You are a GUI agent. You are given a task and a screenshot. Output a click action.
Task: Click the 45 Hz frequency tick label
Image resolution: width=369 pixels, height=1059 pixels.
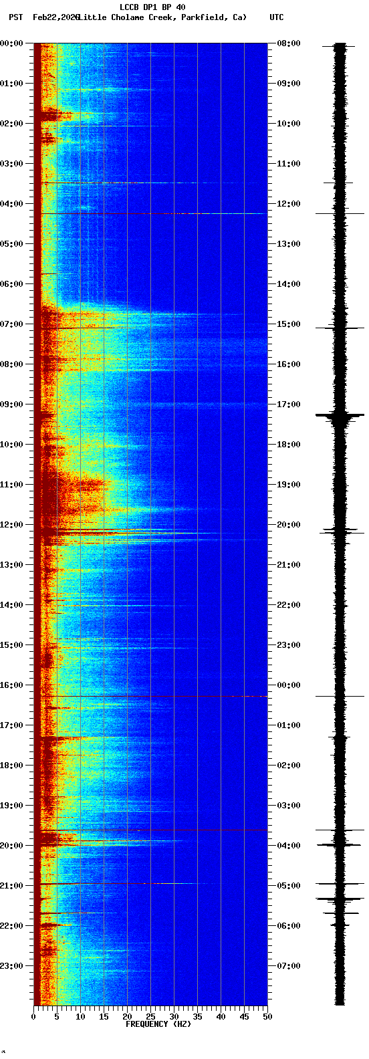pos(244,1017)
